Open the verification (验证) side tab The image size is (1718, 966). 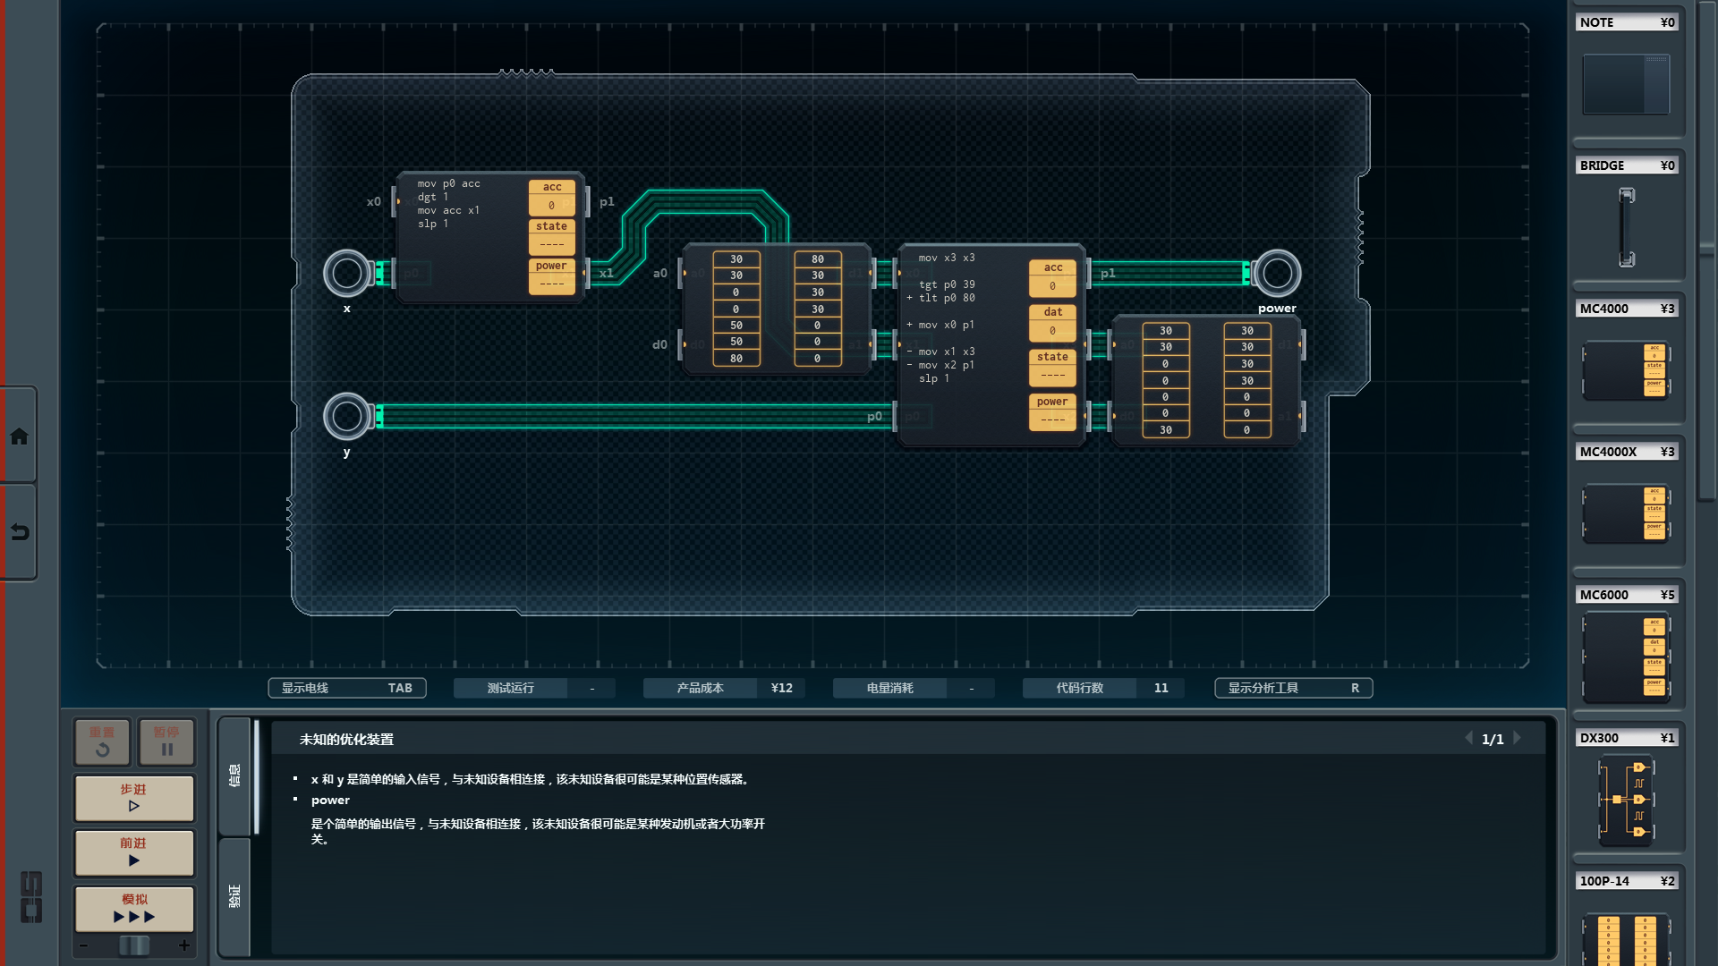pos(234,896)
